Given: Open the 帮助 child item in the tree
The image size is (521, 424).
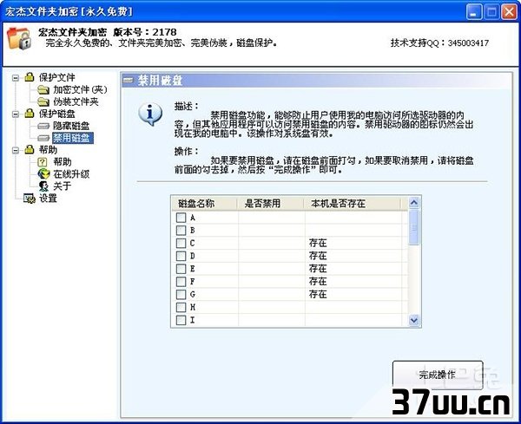Looking at the screenshot, I should click(x=63, y=162).
